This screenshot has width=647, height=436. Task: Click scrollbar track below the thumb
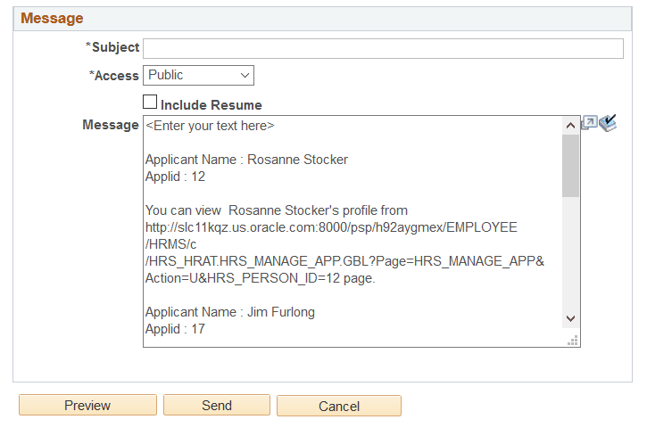[570, 253]
